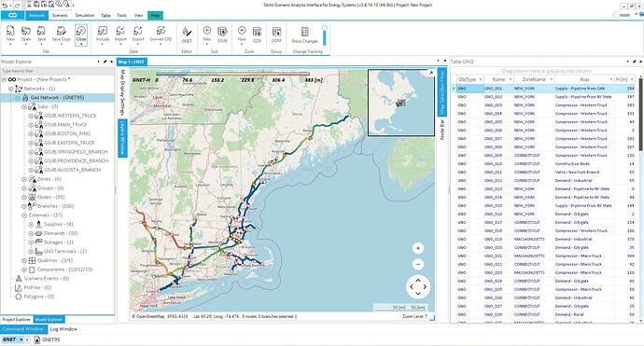Open the ObjType column filter dropdown
644x346 pixels.
pos(480,79)
